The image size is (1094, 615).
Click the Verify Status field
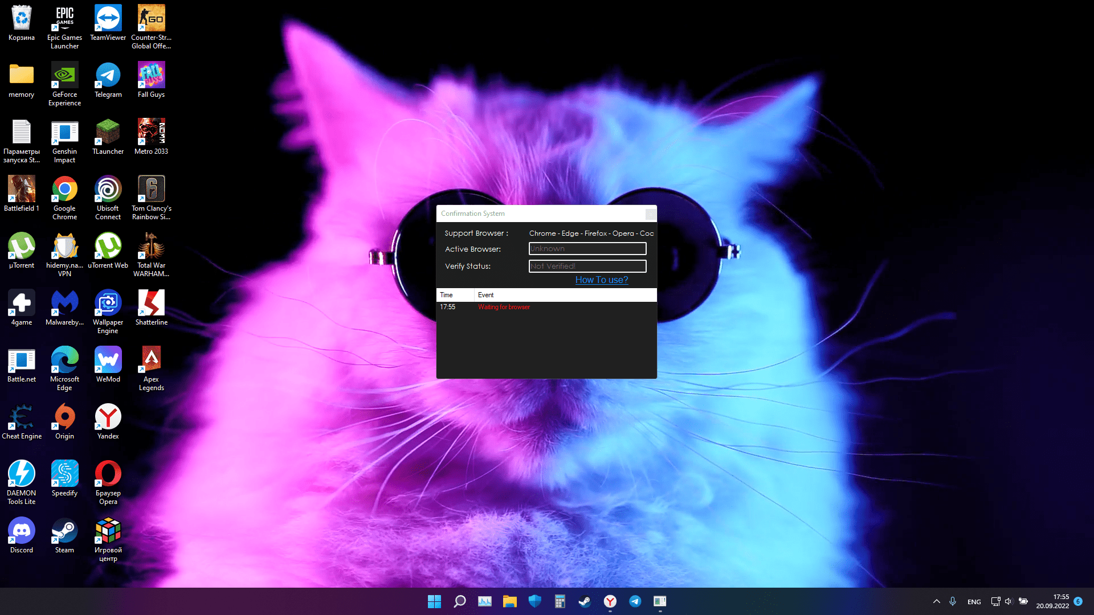587,266
